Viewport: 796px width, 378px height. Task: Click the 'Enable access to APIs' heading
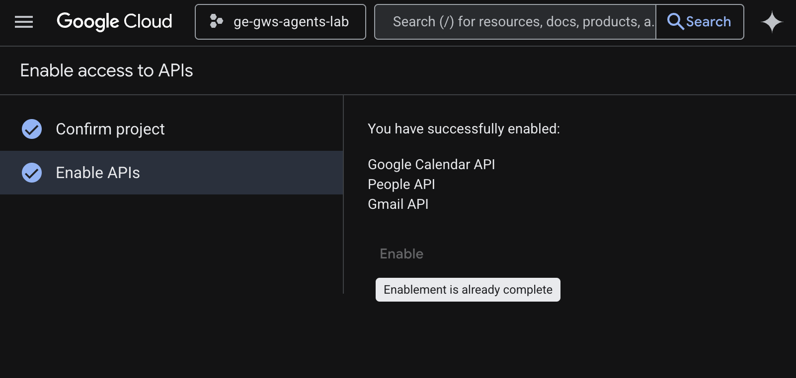click(x=106, y=71)
